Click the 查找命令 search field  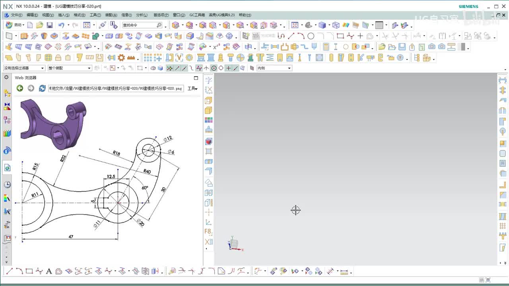click(139, 25)
